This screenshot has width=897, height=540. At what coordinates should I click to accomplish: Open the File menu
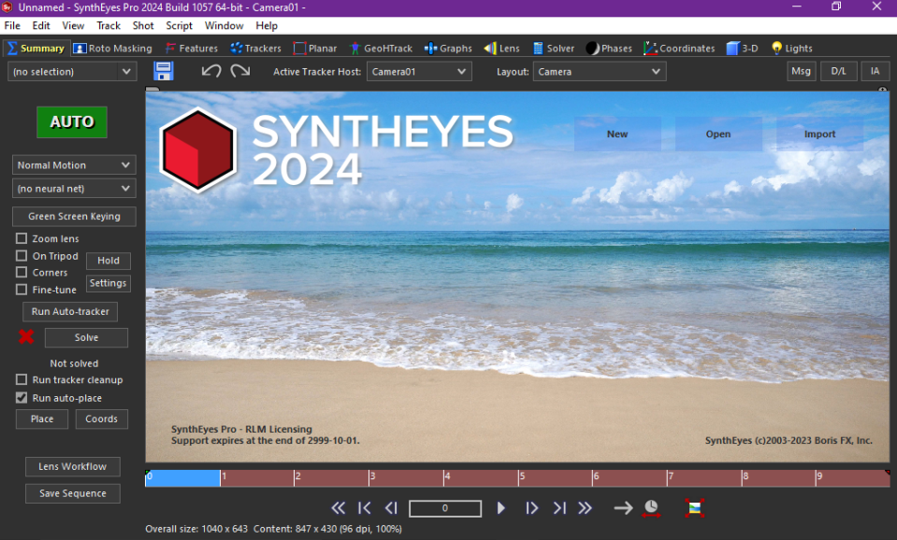12,26
